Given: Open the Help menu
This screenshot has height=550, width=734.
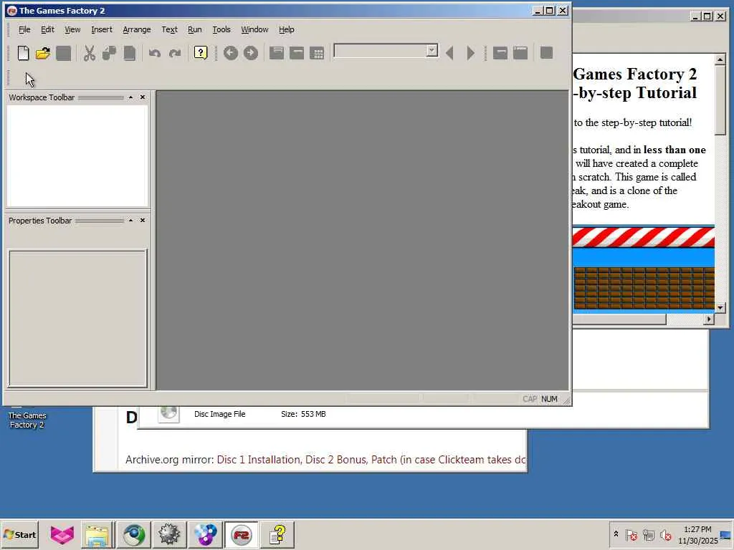Looking at the screenshot, I should 287,29.
